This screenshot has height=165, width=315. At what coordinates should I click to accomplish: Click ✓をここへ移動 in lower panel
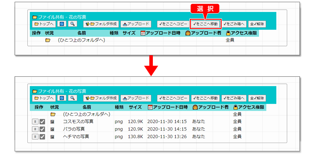(205, 98)
